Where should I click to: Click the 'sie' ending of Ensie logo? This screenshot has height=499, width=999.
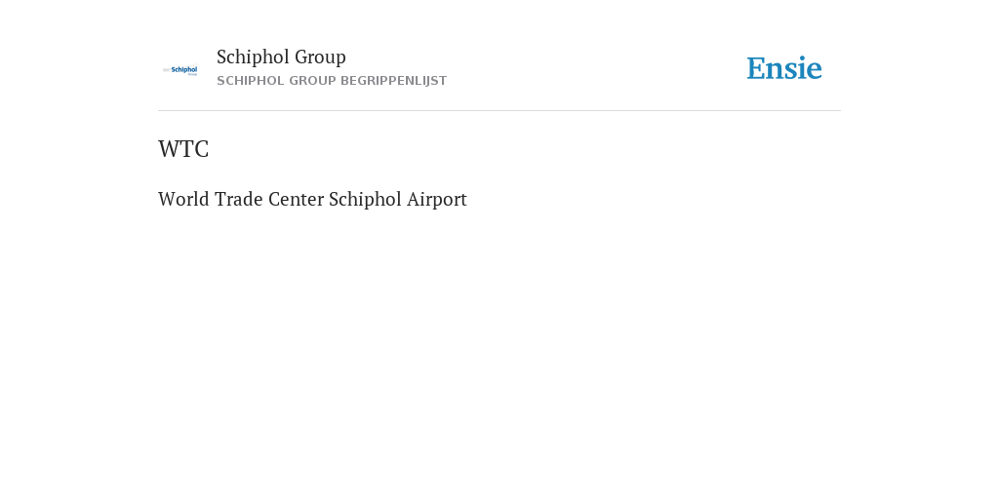[804, 68]
